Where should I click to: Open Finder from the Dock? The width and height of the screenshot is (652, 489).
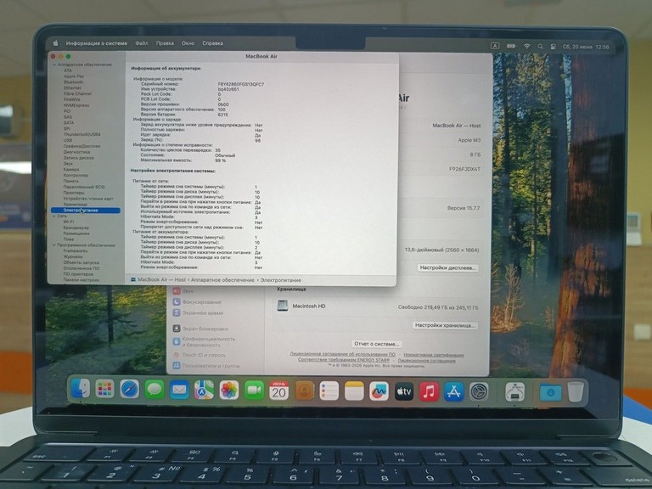click(81, 389)
